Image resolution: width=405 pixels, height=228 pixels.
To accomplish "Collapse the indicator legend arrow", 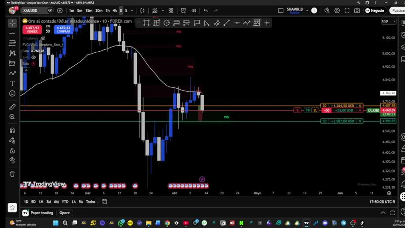I will click(26, 70).
